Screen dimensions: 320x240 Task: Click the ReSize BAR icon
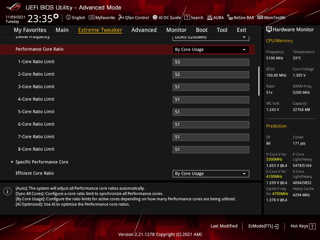230,17
